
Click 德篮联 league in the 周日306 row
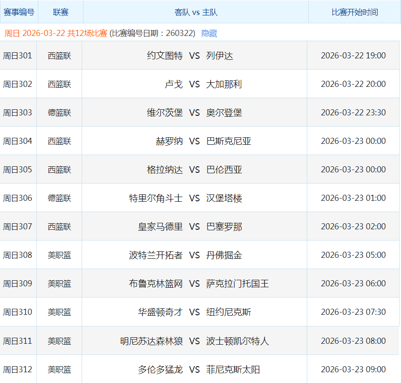(x=60, y=198)
